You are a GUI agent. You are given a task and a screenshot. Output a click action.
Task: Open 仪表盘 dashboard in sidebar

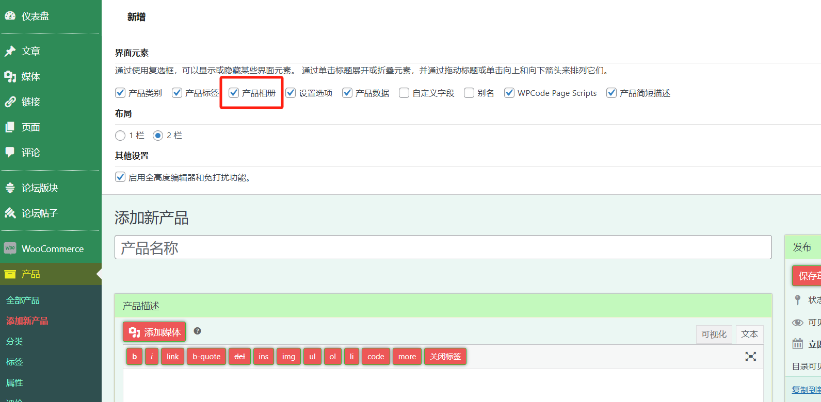35,16
